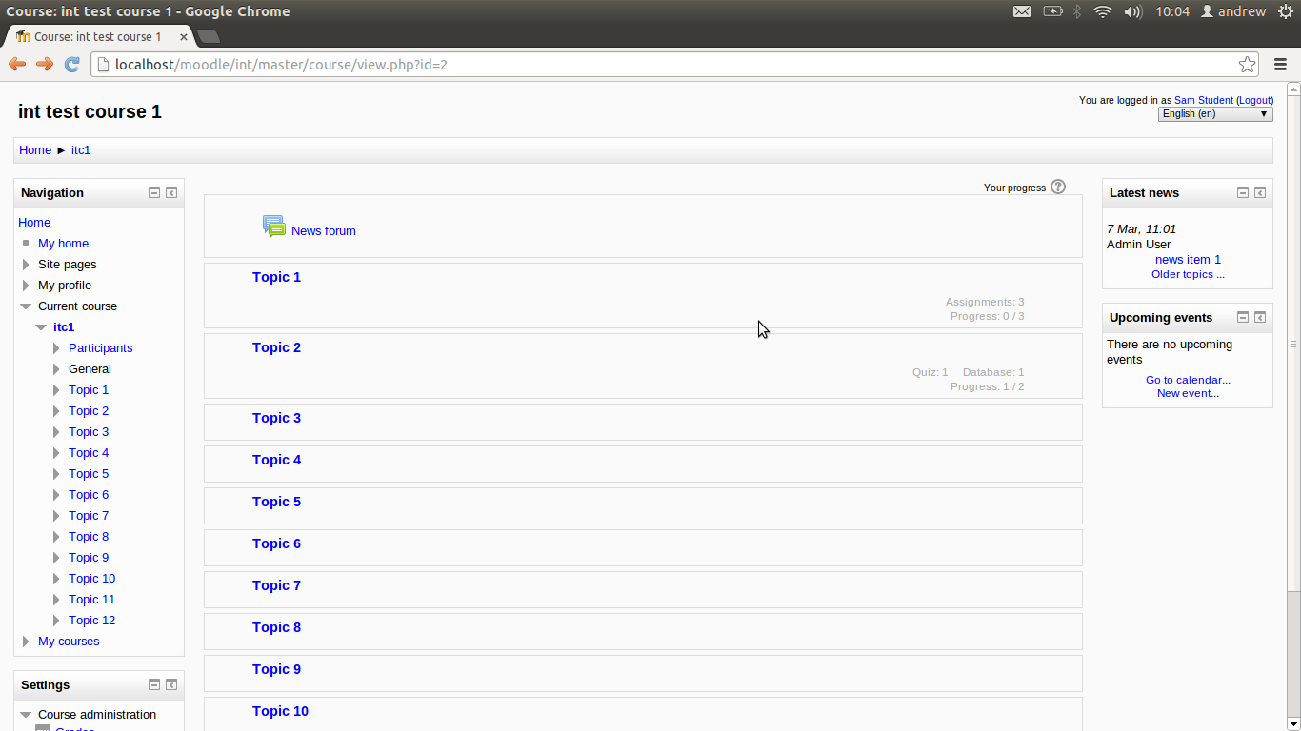Click Assignments: 3 text in Topic 1
The height and width of the screenshot is (731, 1301).
point(985,302)
